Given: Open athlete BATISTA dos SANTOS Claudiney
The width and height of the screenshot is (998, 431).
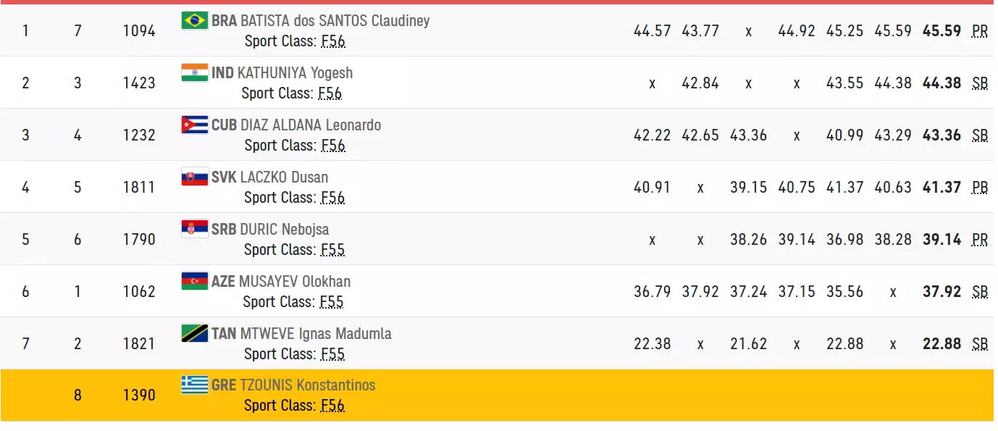Looking at the screenshot, I should [335, 21].
